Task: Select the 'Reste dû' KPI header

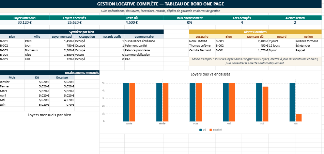Action: pyautogui.click(x=132, y=18)
